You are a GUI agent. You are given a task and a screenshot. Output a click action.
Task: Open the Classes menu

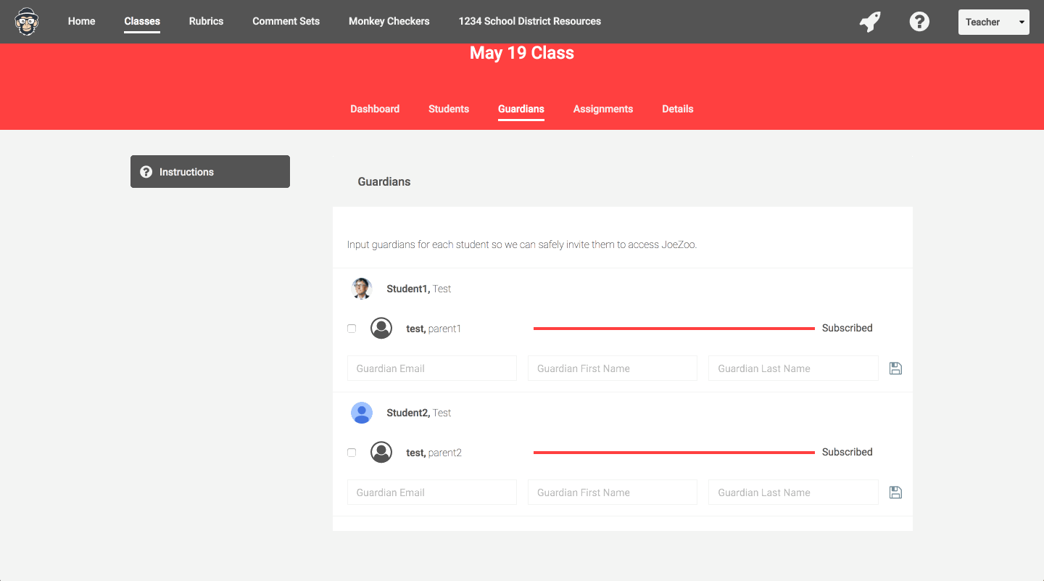[x=142, y=21]
